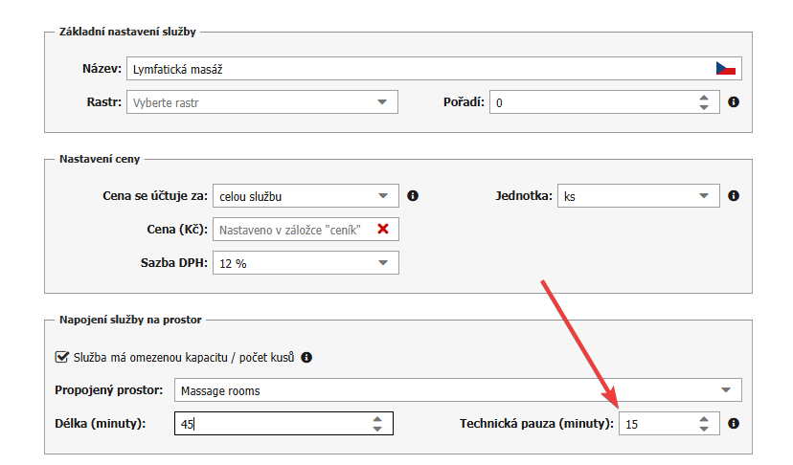This screenshot has width=793, height=465.
Task: Open the Jednotka unit dropdown
Action: (638, 196)
